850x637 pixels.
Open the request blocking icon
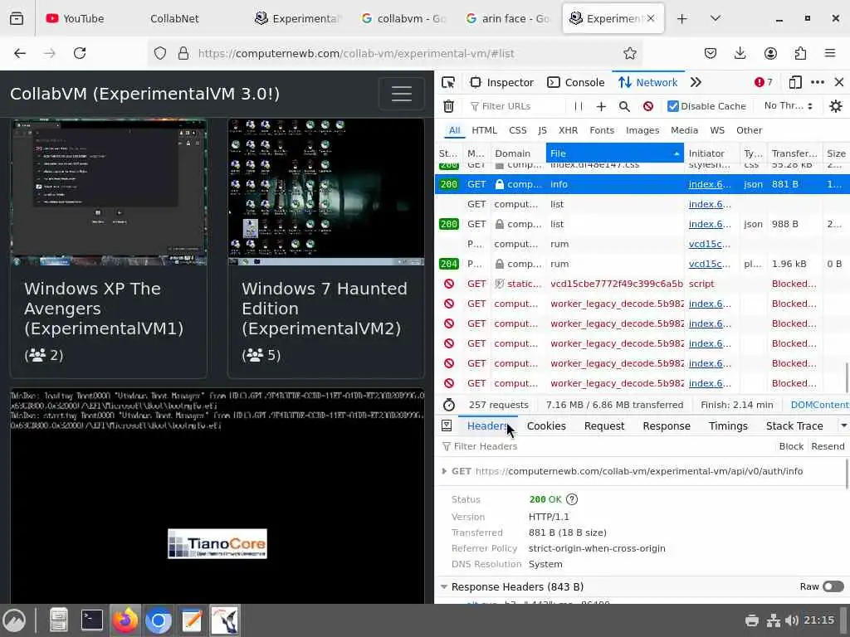648,106
